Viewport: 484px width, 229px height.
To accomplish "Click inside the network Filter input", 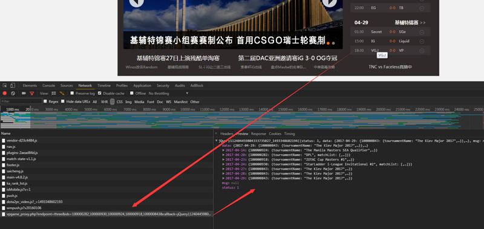I will click(21, 101).
